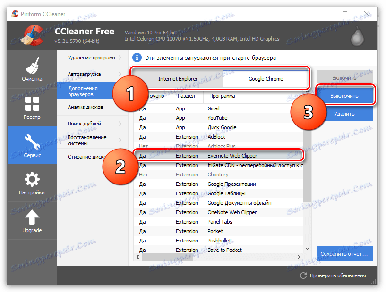Click the vertical scrollbar down arrow

click(307, 249)
